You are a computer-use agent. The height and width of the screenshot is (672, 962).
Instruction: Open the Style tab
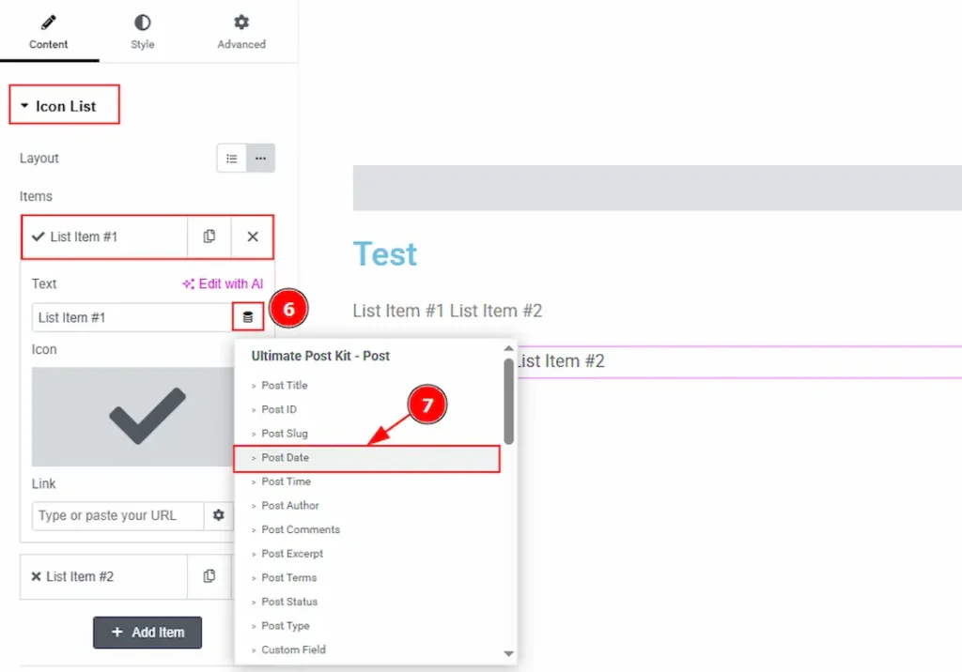pos(143,31)
